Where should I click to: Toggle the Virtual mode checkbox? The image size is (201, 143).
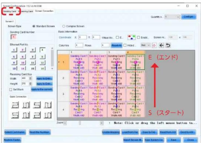tap(117, 37)
